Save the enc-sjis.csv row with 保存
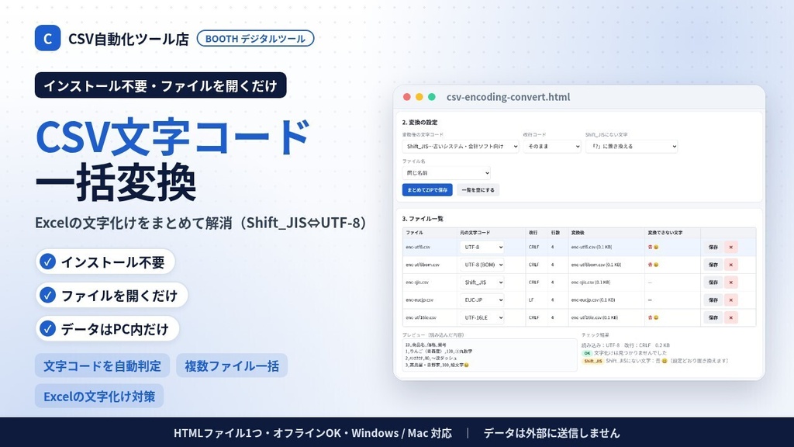Image resolution: width=794 pixels, height=447 pixels. pyautogui.click(x=713, y=282)
